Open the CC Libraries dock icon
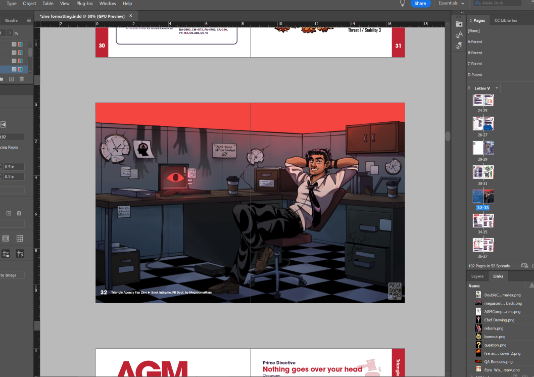The width and height of the screenshot is (534, 377). tap(459, 24)
